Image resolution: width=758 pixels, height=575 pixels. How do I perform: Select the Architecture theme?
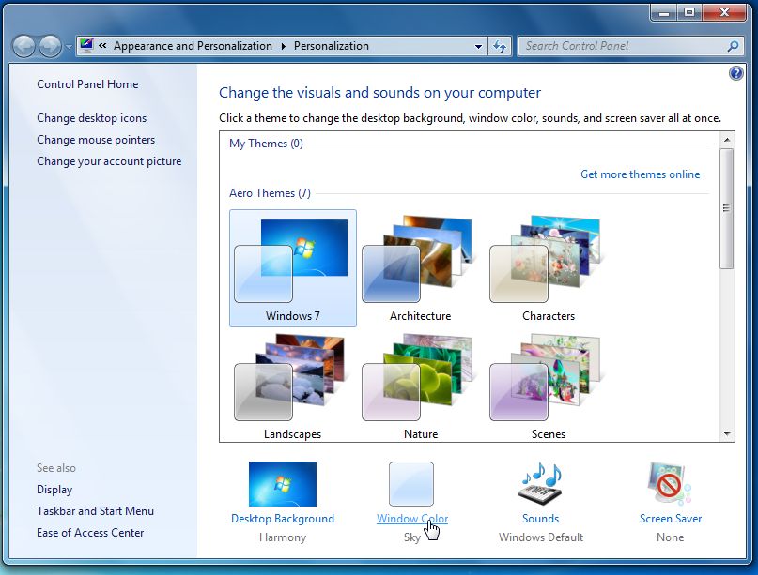(420, 268)
